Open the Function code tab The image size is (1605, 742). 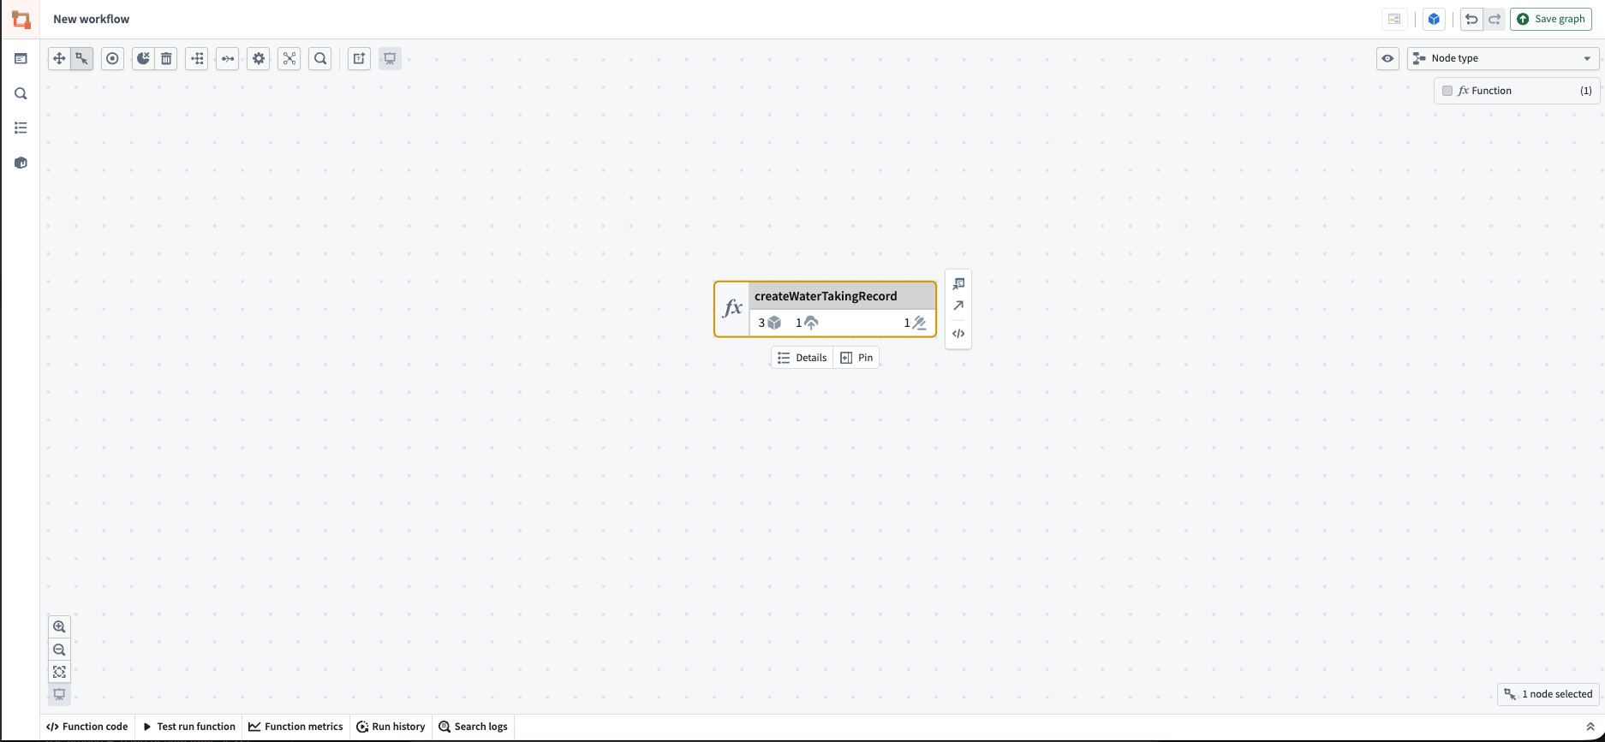(x=87, y=727)
